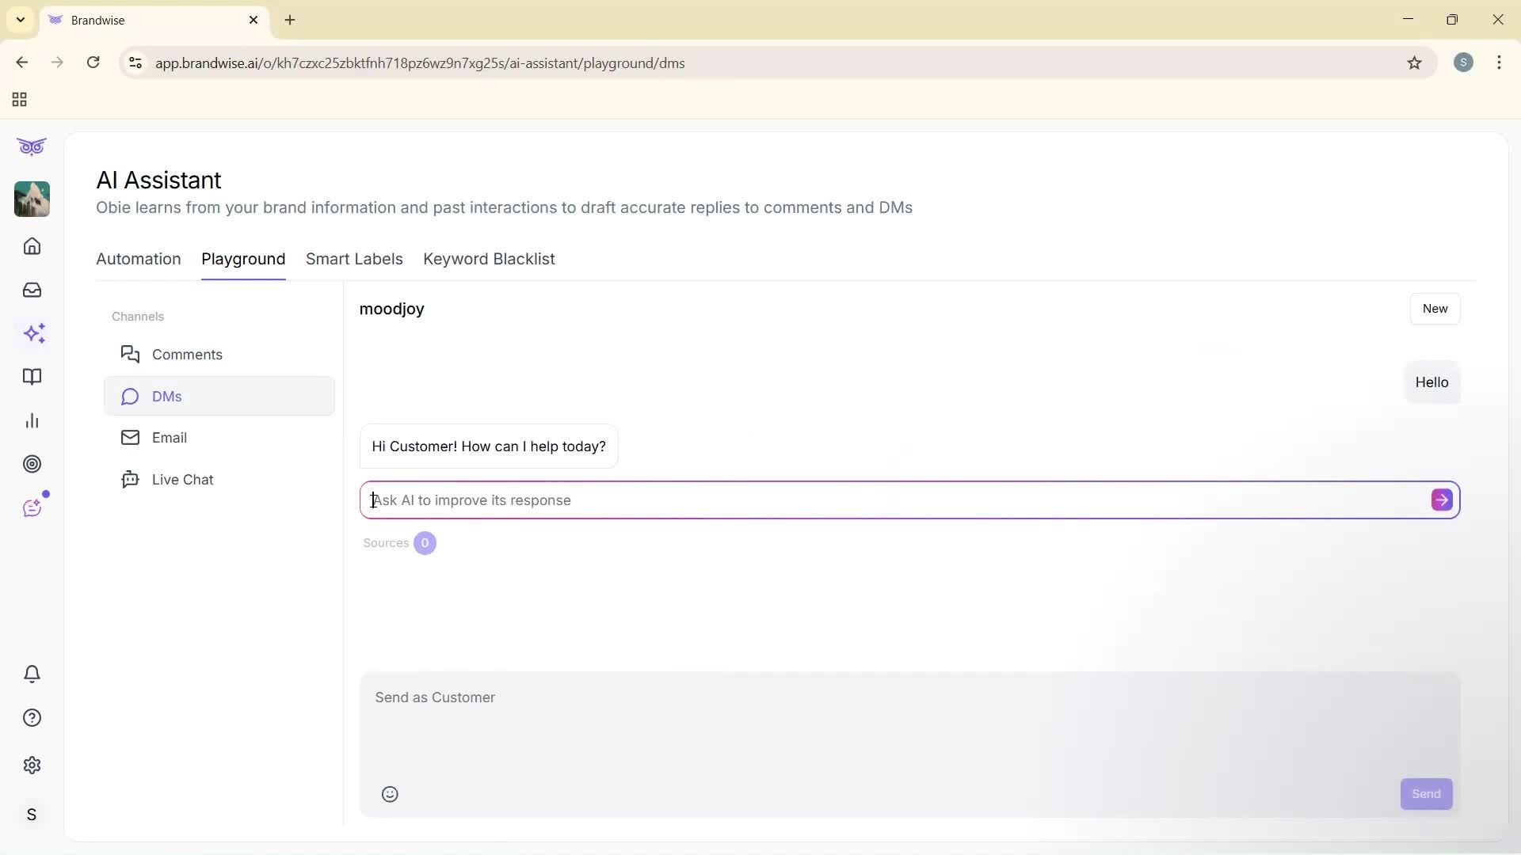The height and width of the screenshot is (855, 1521).
Task: Open the Home section from the sidebar
Action: click(x=32, y=246)
